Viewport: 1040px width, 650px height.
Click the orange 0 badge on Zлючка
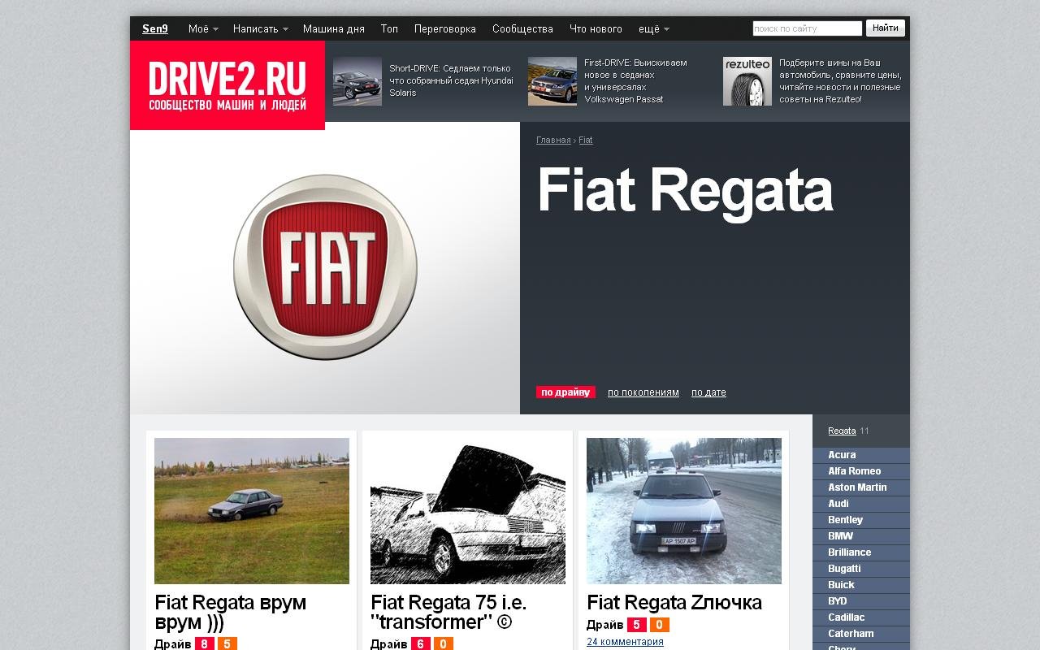[660, 625]
